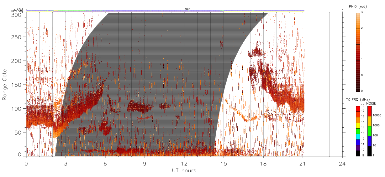Click the '3' label on the PHI0 colorbar
The image size is (385, 177).
362,13
